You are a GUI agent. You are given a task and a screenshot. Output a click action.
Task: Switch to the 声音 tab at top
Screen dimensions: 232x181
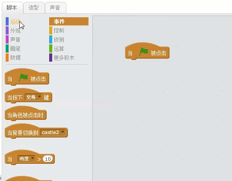click(x=56, y=8)
